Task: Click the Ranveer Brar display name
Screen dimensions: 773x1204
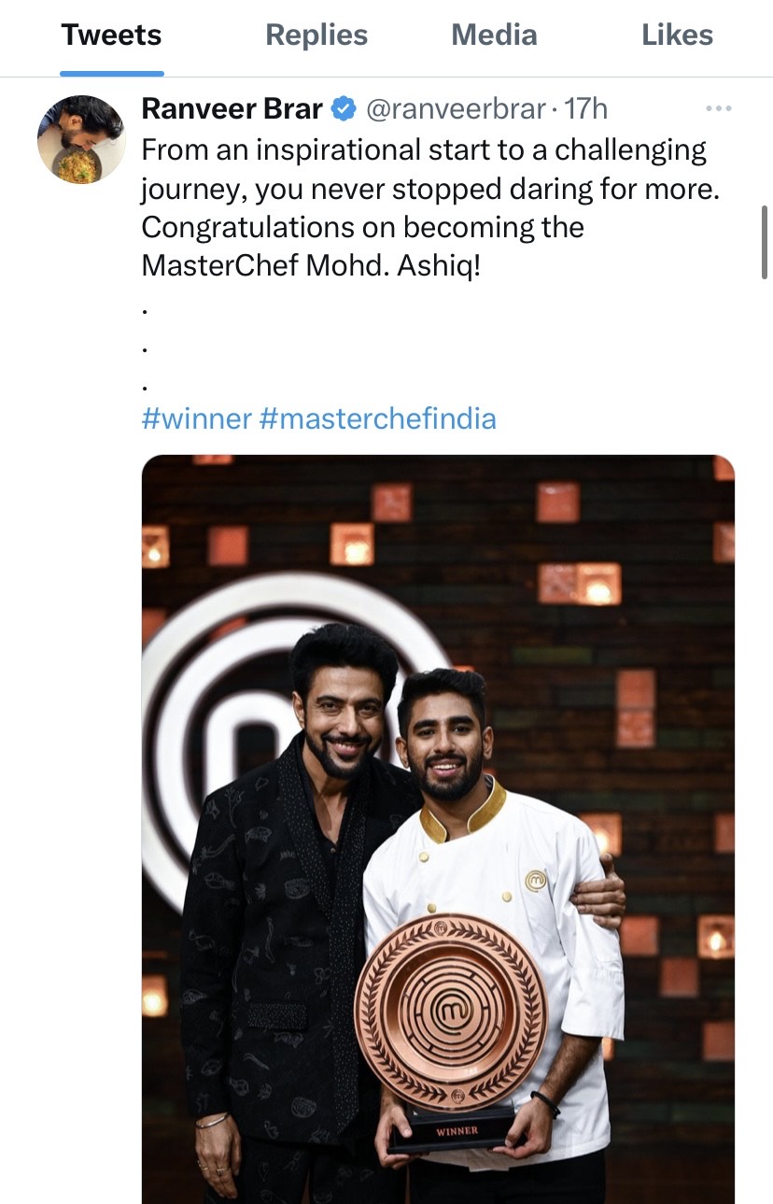Action: point(232,108)
